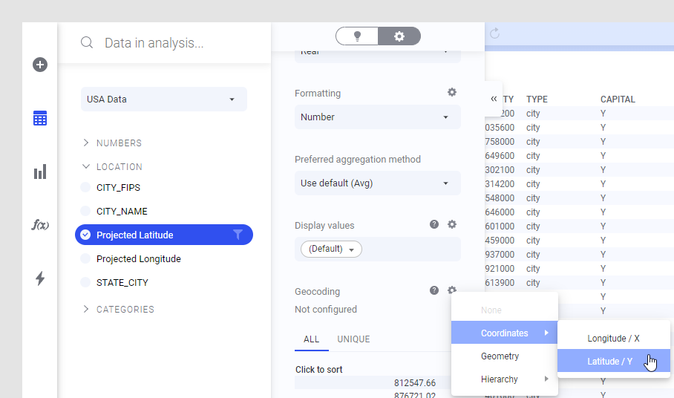
Task: Click the Data in analysis search field
Action: coord(178,43)
